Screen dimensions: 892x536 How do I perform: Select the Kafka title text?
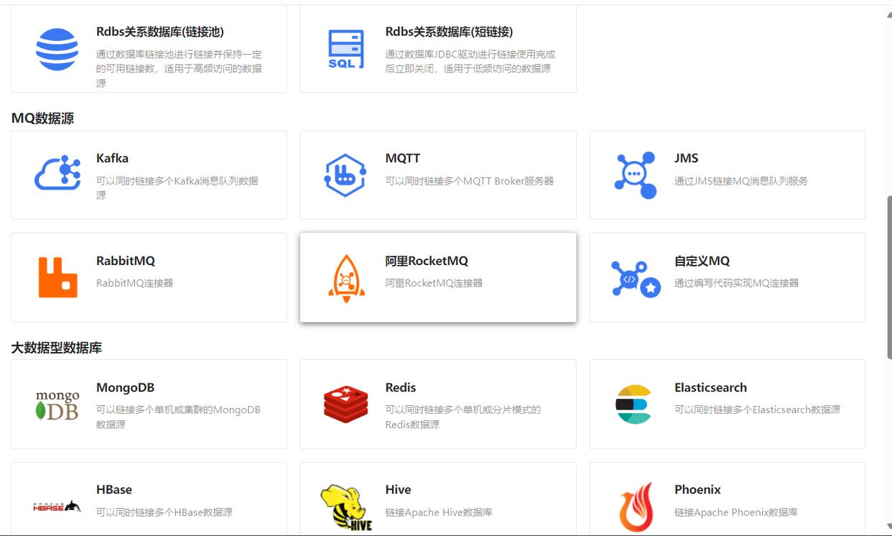click(x=112, y=158)
